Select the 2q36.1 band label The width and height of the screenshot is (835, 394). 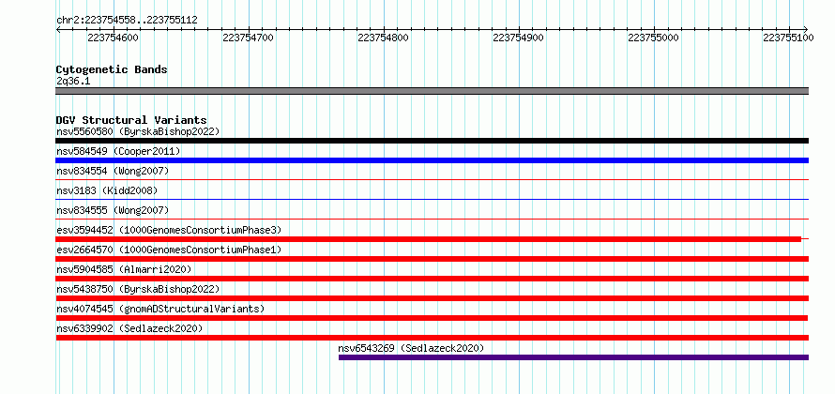[x=73, y=81]
